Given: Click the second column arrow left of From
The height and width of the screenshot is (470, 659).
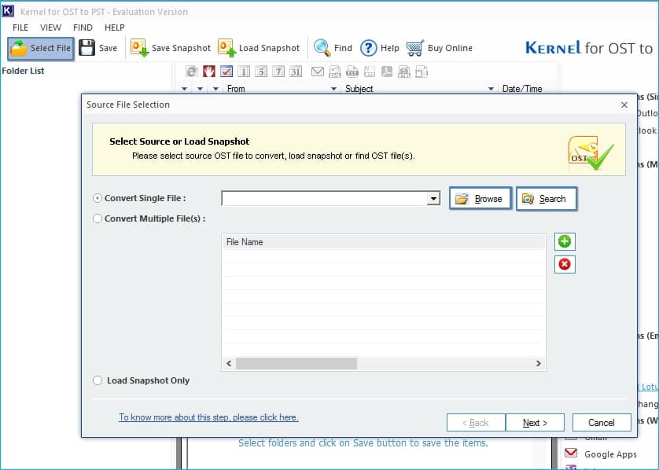Looking at the screenshot, I should 200,89.
